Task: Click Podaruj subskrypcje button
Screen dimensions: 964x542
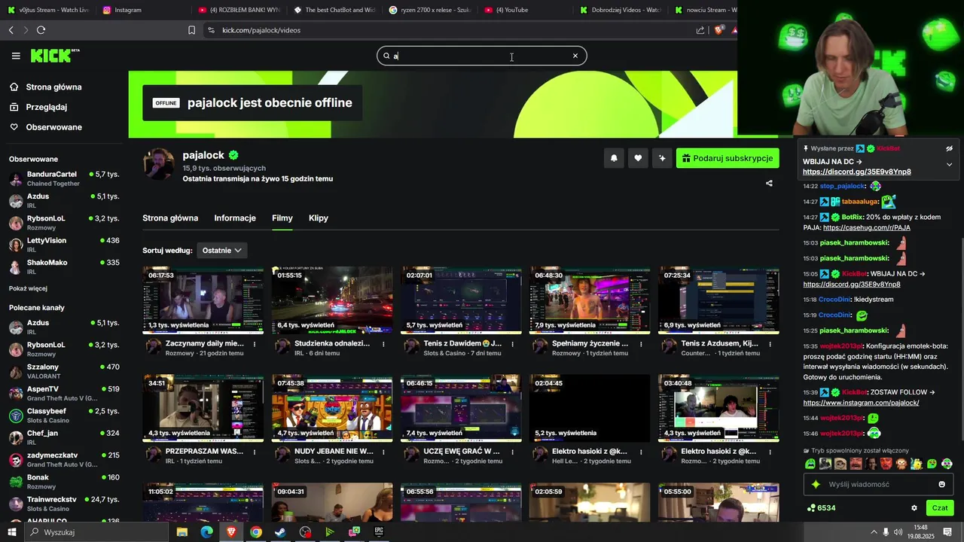Action: pyautogui.click(x=728, y=158)
